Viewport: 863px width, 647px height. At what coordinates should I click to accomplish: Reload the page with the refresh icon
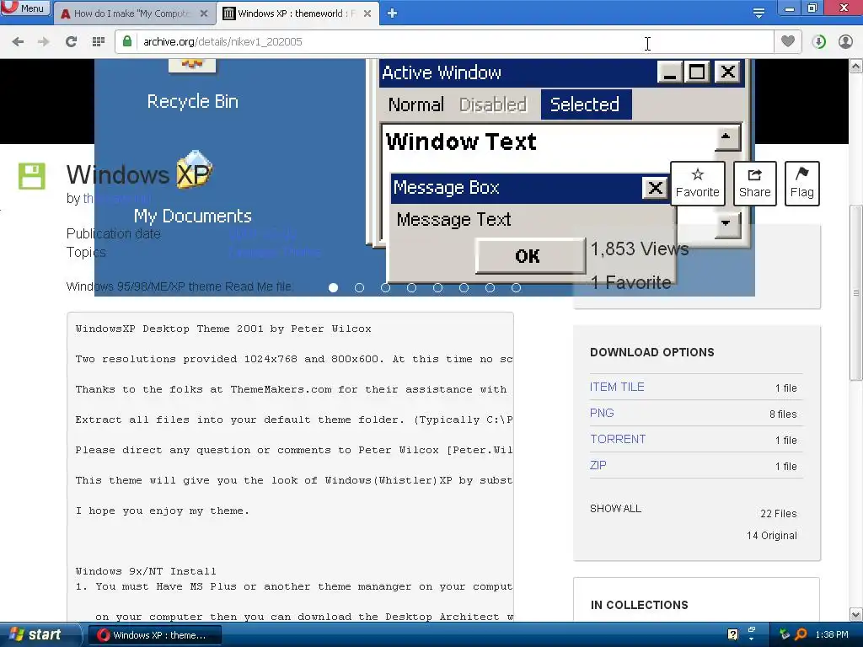[x=71, y=42]
